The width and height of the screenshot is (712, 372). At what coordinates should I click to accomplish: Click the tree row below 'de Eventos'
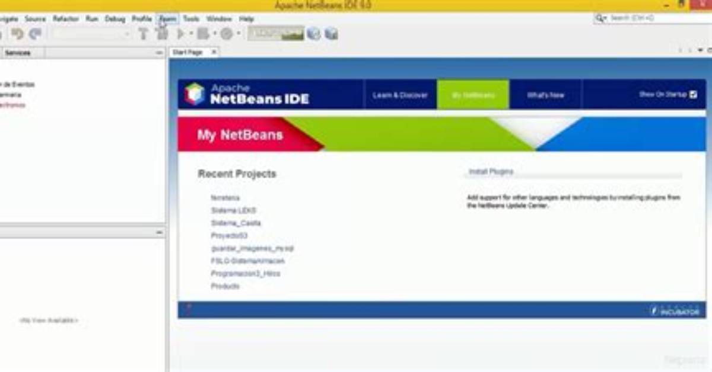[x=11, y=94]
